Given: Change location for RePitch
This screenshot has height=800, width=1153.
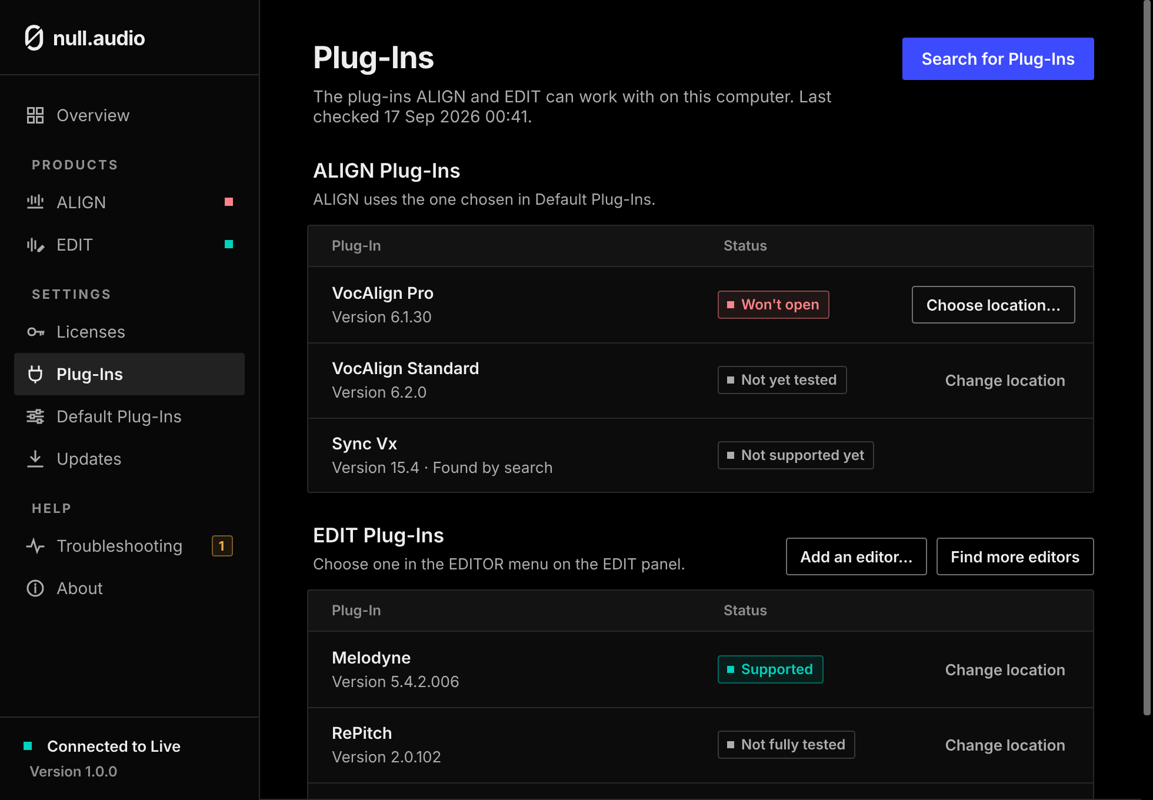Looking at the screenshot, I should pyautogui.click(x=1005, y=745).
